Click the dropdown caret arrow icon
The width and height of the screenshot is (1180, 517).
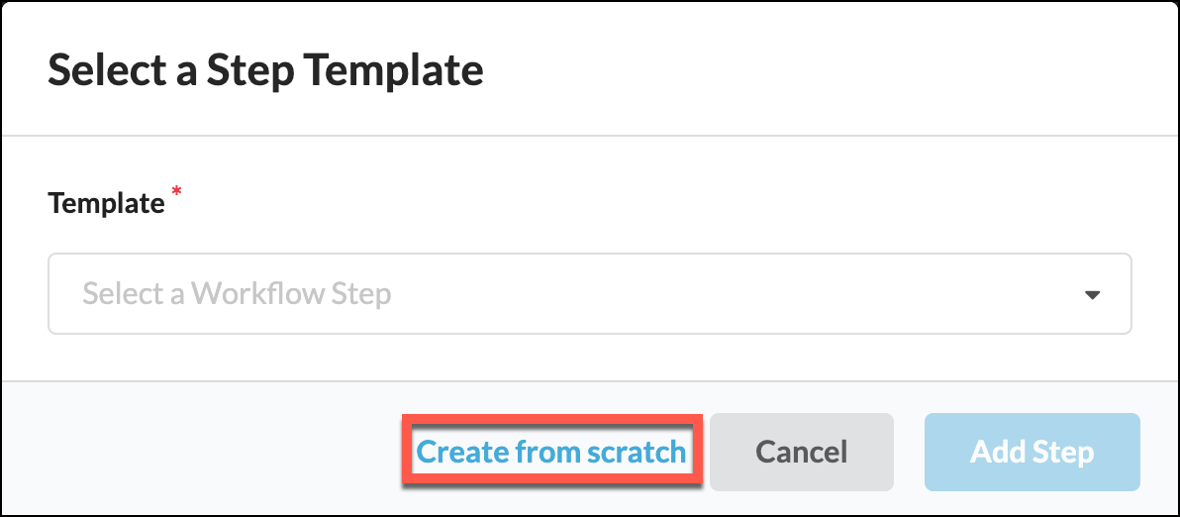coord(1092,294)
